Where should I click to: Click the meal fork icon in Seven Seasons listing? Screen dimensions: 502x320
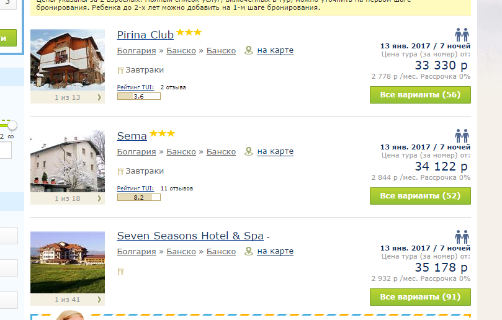[x=120, y=272]
